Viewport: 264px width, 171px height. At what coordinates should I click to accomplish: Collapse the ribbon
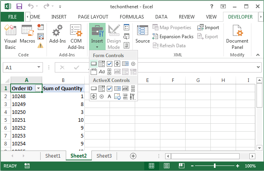258,55
